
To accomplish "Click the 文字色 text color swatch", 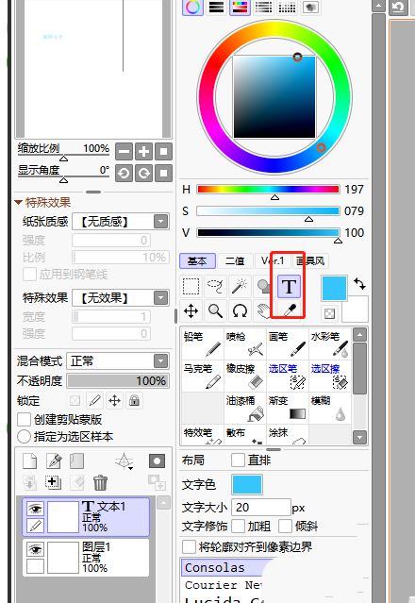I will [247, 484].
